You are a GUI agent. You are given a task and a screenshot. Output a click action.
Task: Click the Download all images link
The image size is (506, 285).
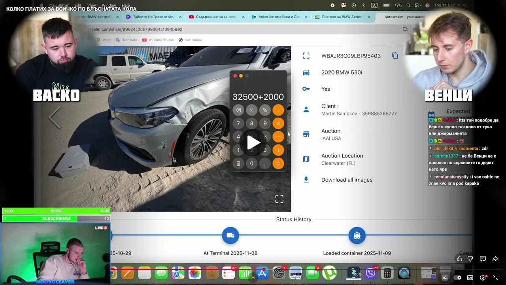[x=347, y=180]
